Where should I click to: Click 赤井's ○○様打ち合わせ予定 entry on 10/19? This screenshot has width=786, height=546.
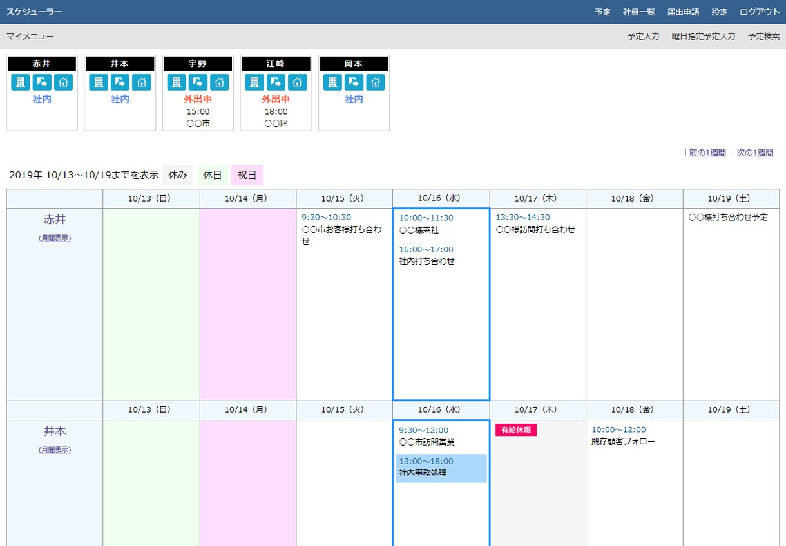click(x=728, y=218)
